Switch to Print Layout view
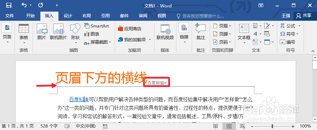 coord(229,126)
